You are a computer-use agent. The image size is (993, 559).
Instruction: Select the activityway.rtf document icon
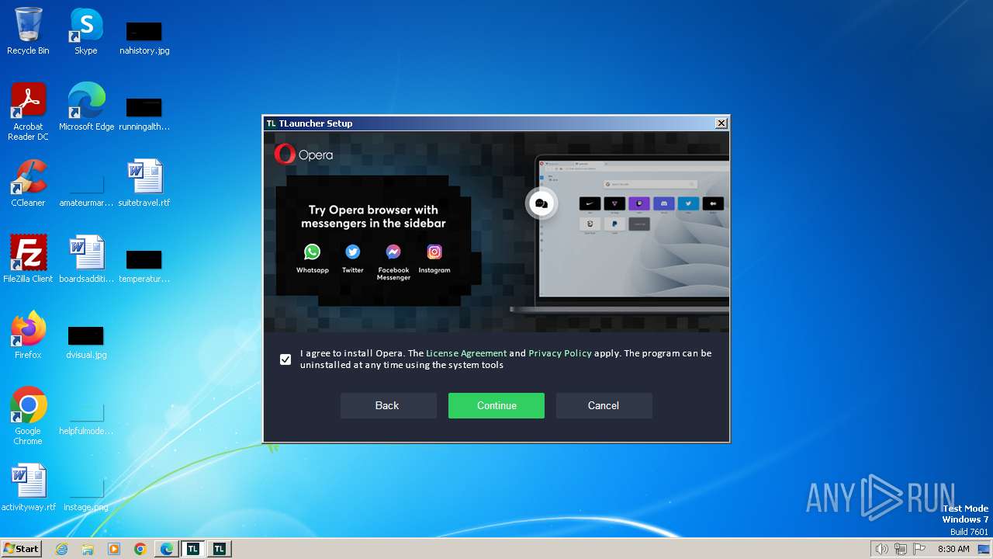pyautogui.click(x=28, y=487)
